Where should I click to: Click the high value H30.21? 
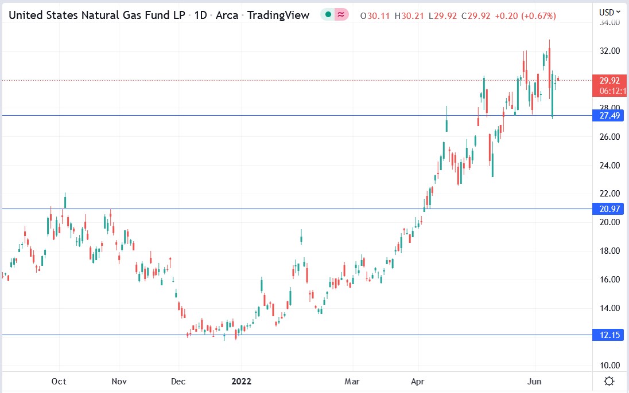409,16
